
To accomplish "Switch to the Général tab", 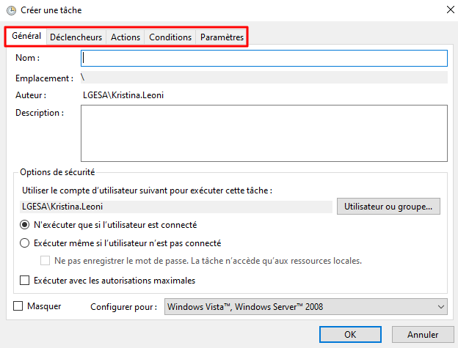I will point(26,37).
